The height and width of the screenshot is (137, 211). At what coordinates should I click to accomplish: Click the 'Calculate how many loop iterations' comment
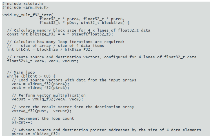click(x=66, y=42)
